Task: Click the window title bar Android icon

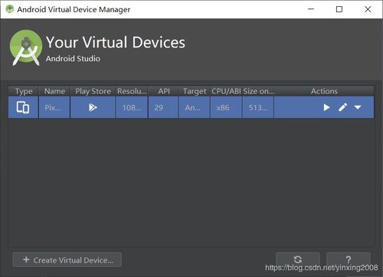Action: click(10, 9)
